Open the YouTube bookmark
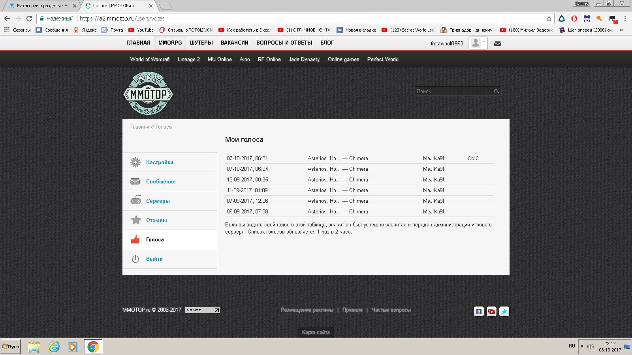 (141, 30)
